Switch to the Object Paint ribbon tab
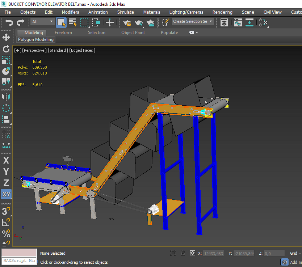 (x=133, y=33)
